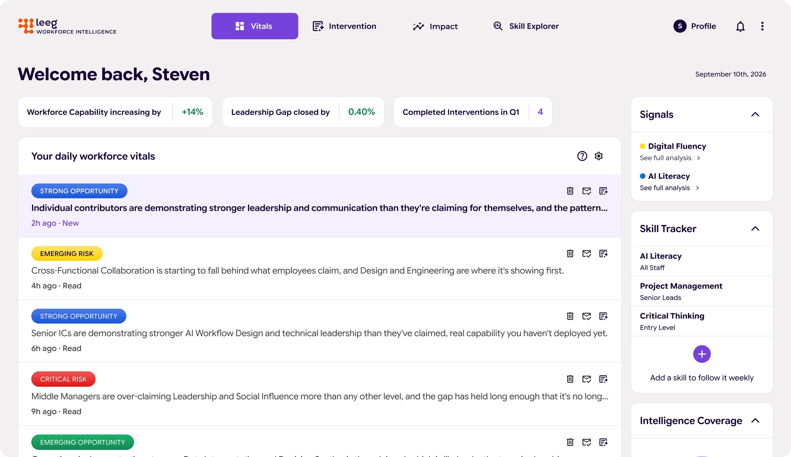Create intervention from Senior ICs vital
791x457 pixels.
[603, 316]
